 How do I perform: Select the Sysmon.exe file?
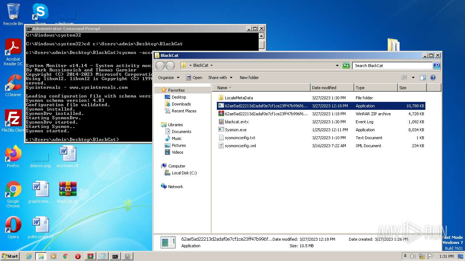coord(321,130)
